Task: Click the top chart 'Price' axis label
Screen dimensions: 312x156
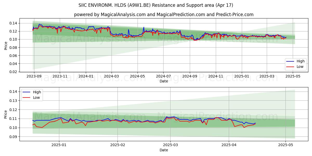Action: [x=6, y=46]
